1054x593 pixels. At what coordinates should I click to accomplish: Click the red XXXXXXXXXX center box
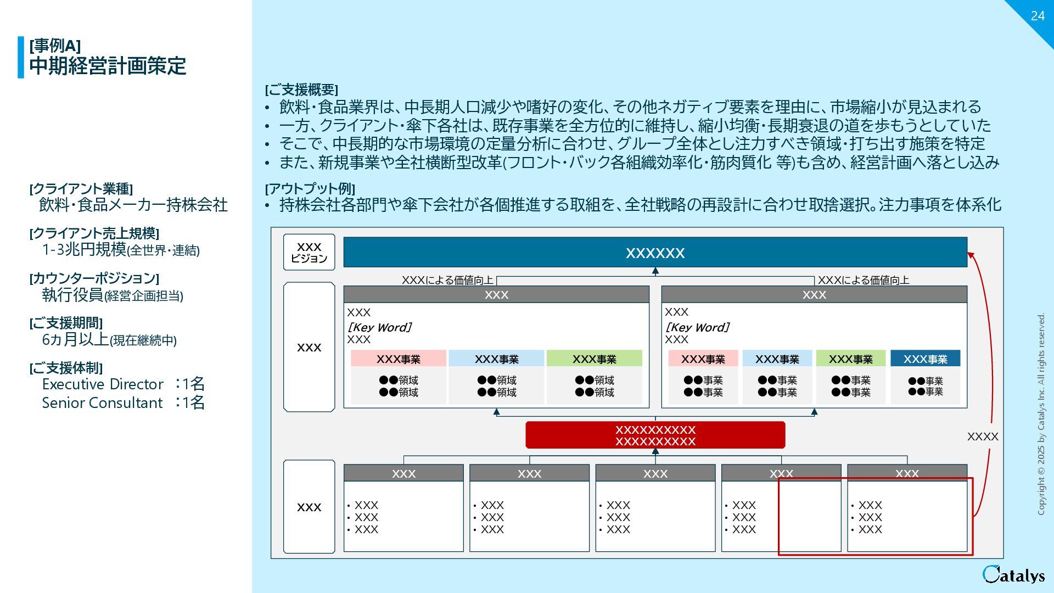pos(655,435)
